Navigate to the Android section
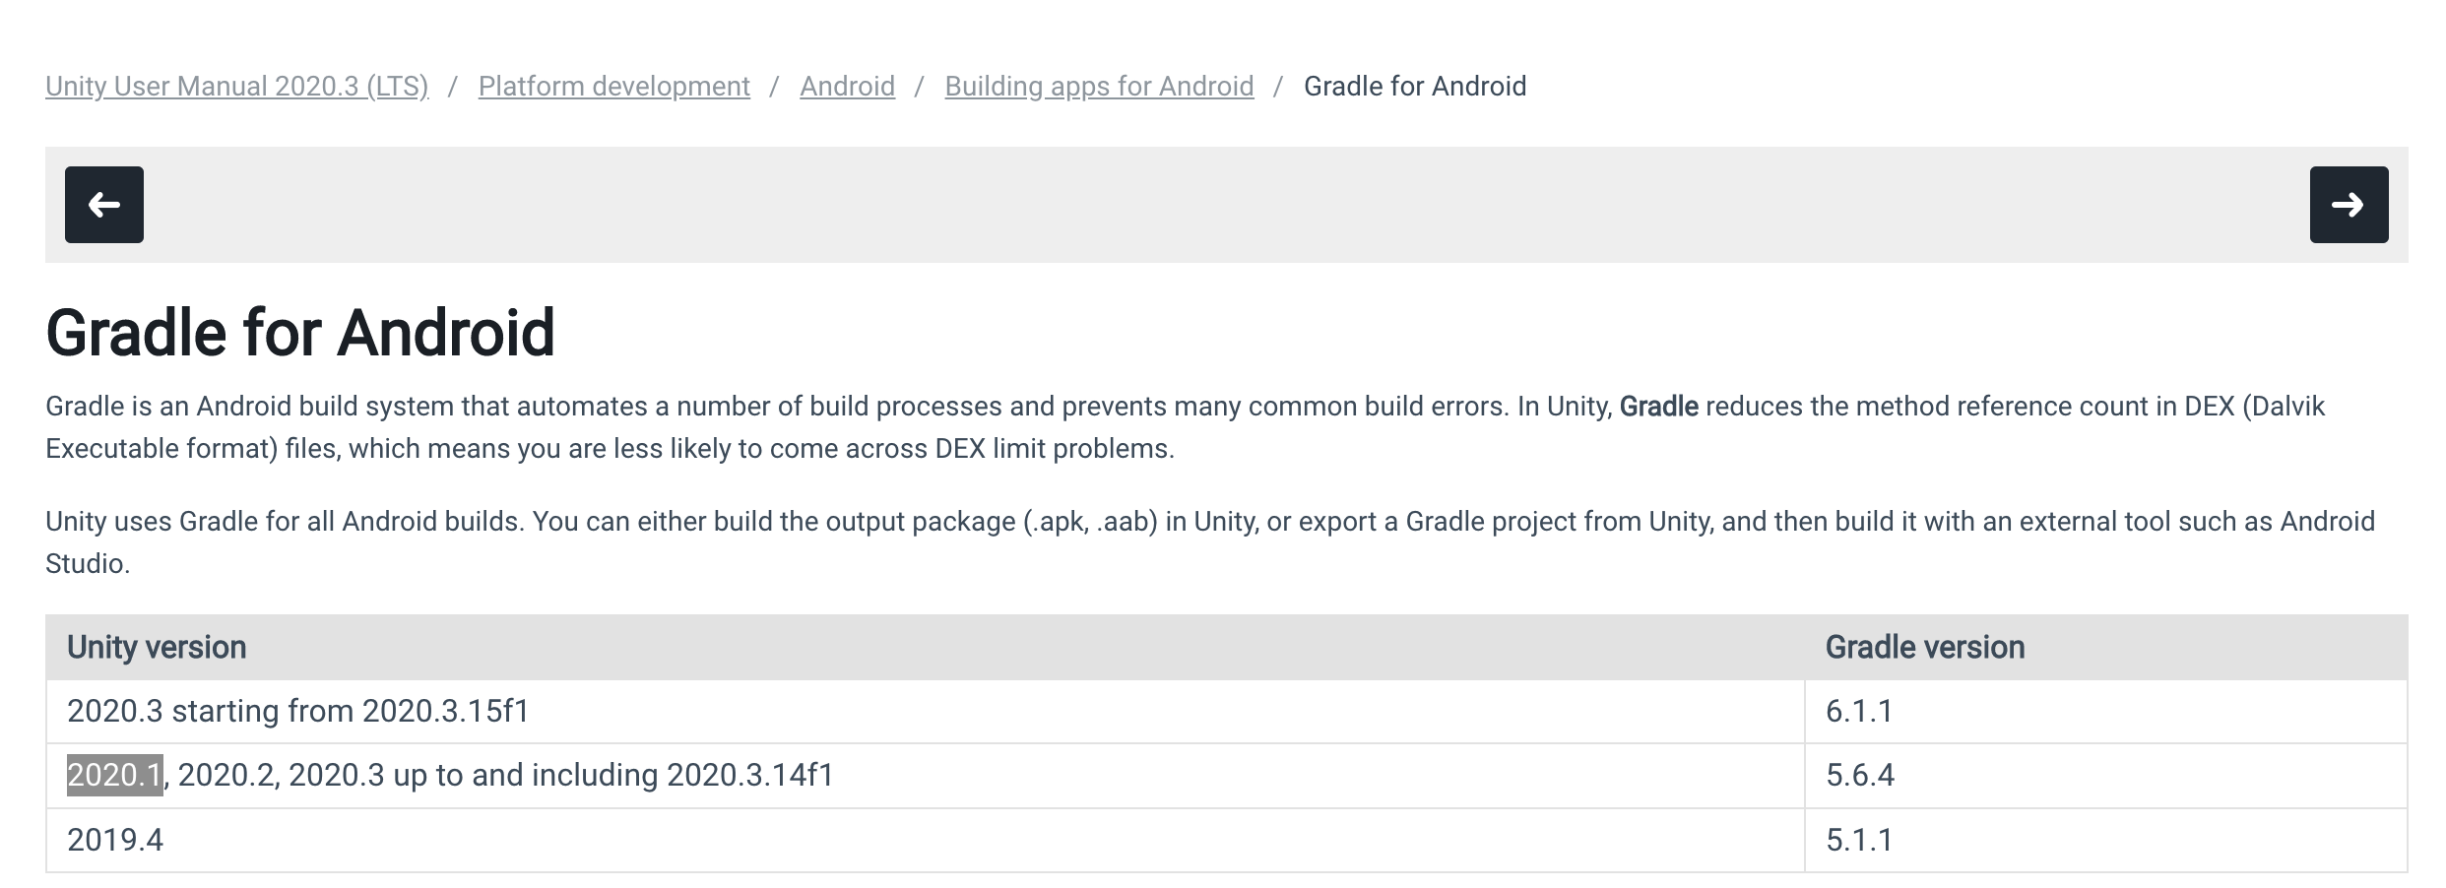Image resolution: width=2446 pixels, height=888 pixels. [x=846, y=87]
